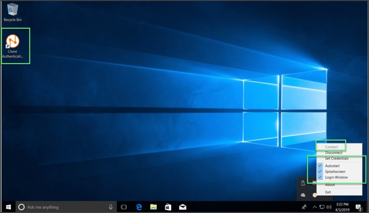
Task: Uncheck the Splashscreen option
Action: click(335, 171)
